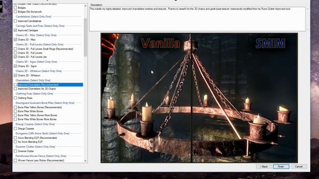Check the plain Chains 3D - Pull Levers option
Screen dimensions: 319x179
(x=15, y=53)
